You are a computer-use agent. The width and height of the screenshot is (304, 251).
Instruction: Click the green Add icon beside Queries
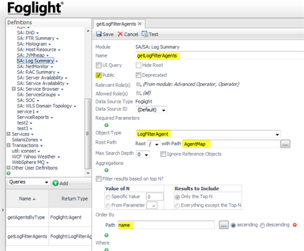coord(55,183)
